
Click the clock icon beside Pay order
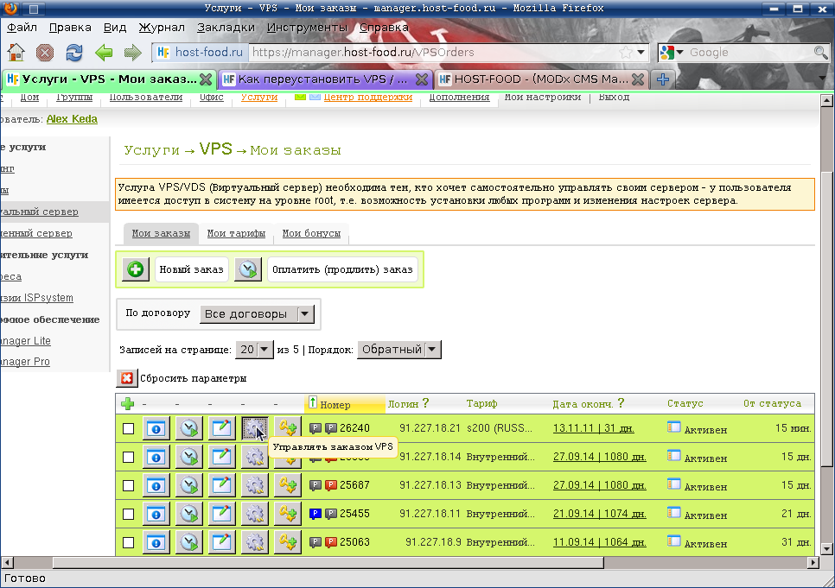248,270
